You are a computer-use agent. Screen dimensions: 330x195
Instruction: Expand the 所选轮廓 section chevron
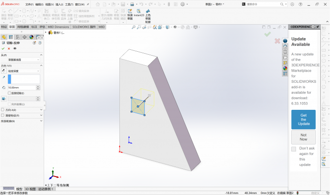pos(41,121)
